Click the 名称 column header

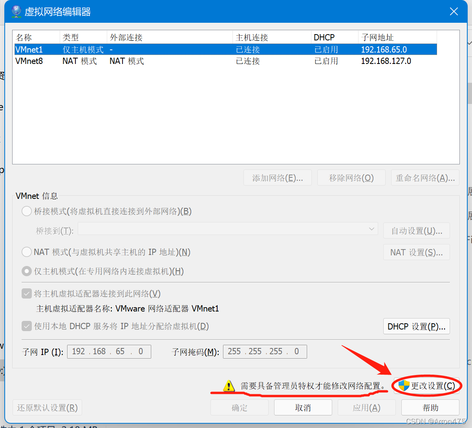(x=36, y=38)
